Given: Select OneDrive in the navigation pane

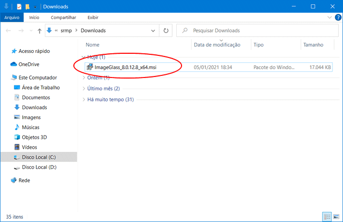Looking at the screenshot, I should coord(29,64).
